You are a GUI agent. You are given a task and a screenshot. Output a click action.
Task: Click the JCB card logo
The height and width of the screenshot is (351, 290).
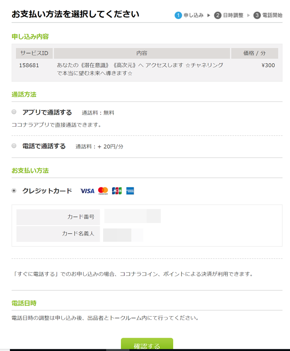[x=117, y=191]
